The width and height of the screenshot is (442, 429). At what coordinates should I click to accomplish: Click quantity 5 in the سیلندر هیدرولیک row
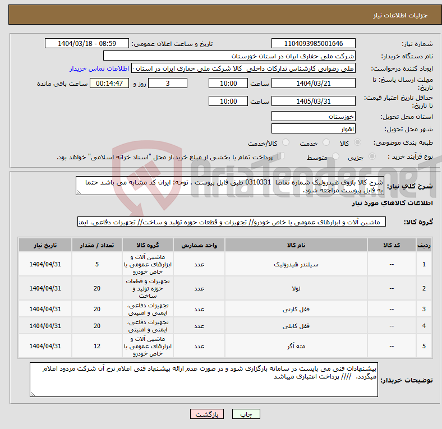(x=97, y=264)
